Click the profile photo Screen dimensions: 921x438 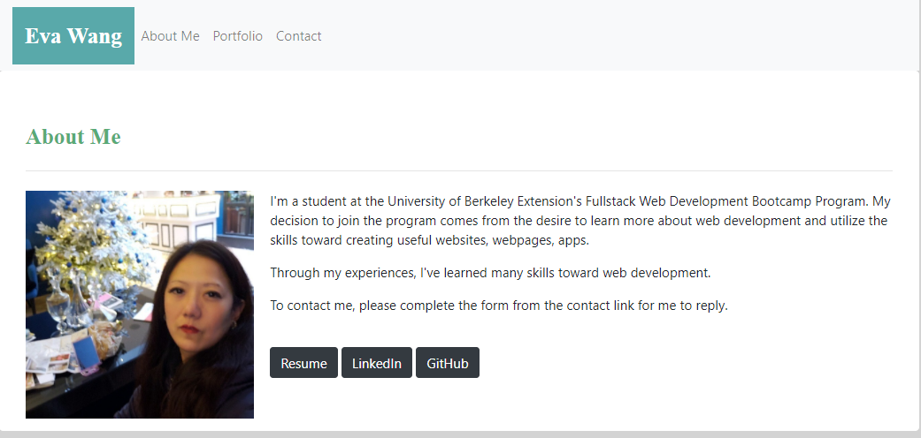140,305
